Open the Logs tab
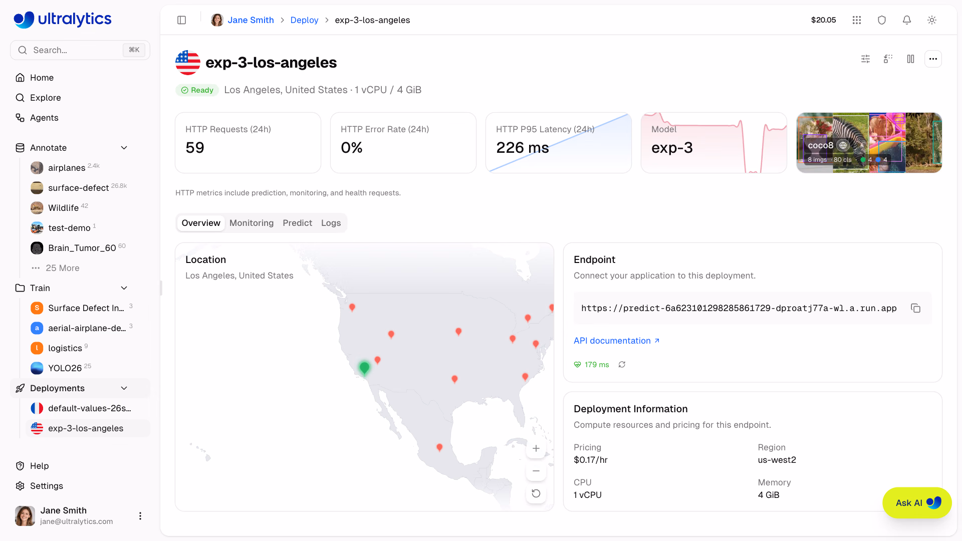This screenshot has width=962, height=541. [x=331, y=223]
